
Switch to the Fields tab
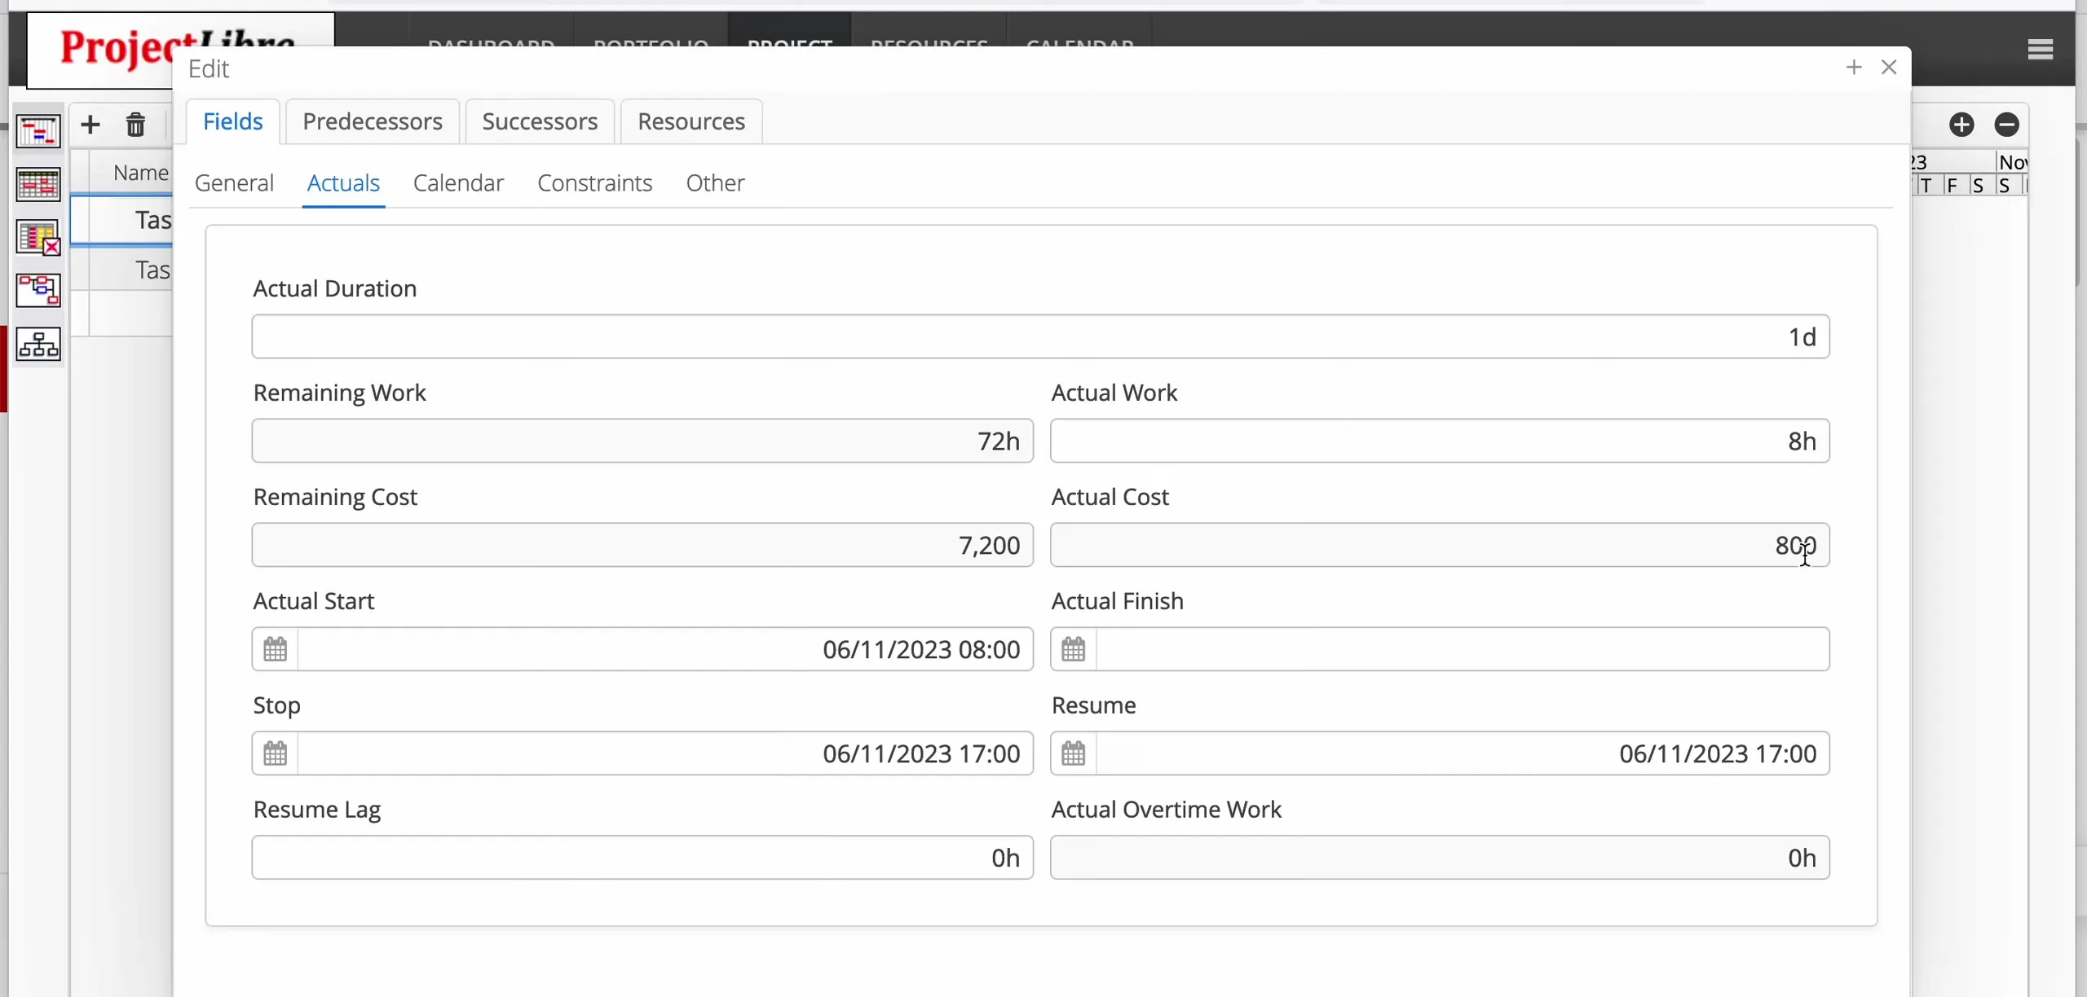(x=232, y=121)
